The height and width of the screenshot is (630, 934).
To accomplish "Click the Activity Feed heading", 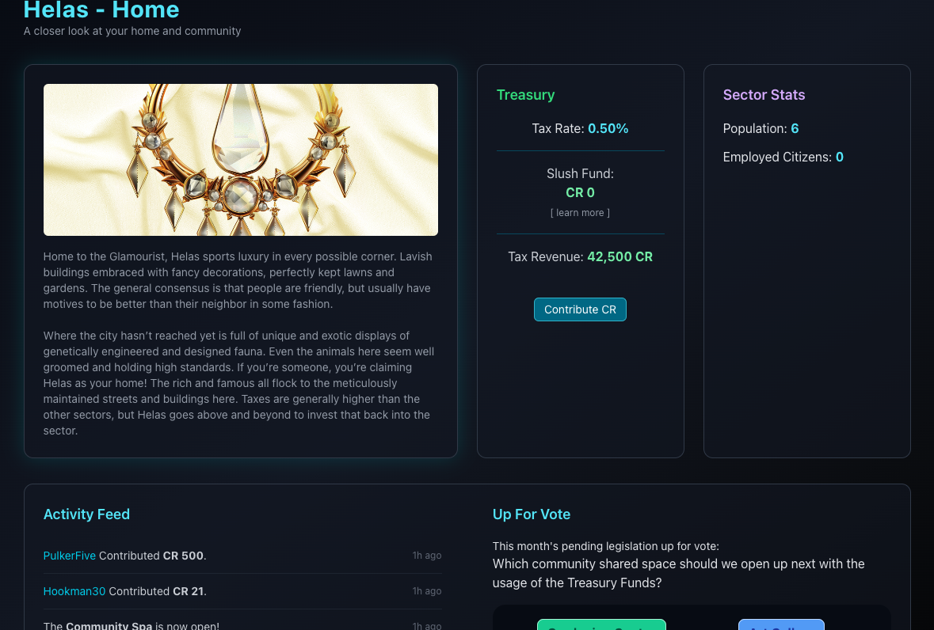I will click(x=86, y=514).
